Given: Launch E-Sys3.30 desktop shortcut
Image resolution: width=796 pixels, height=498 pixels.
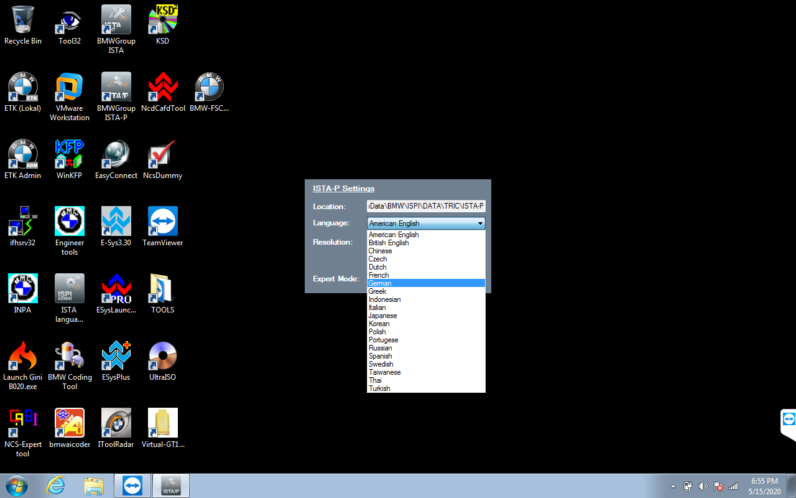Looking at the screenshot, I should (x=116, y=227).
